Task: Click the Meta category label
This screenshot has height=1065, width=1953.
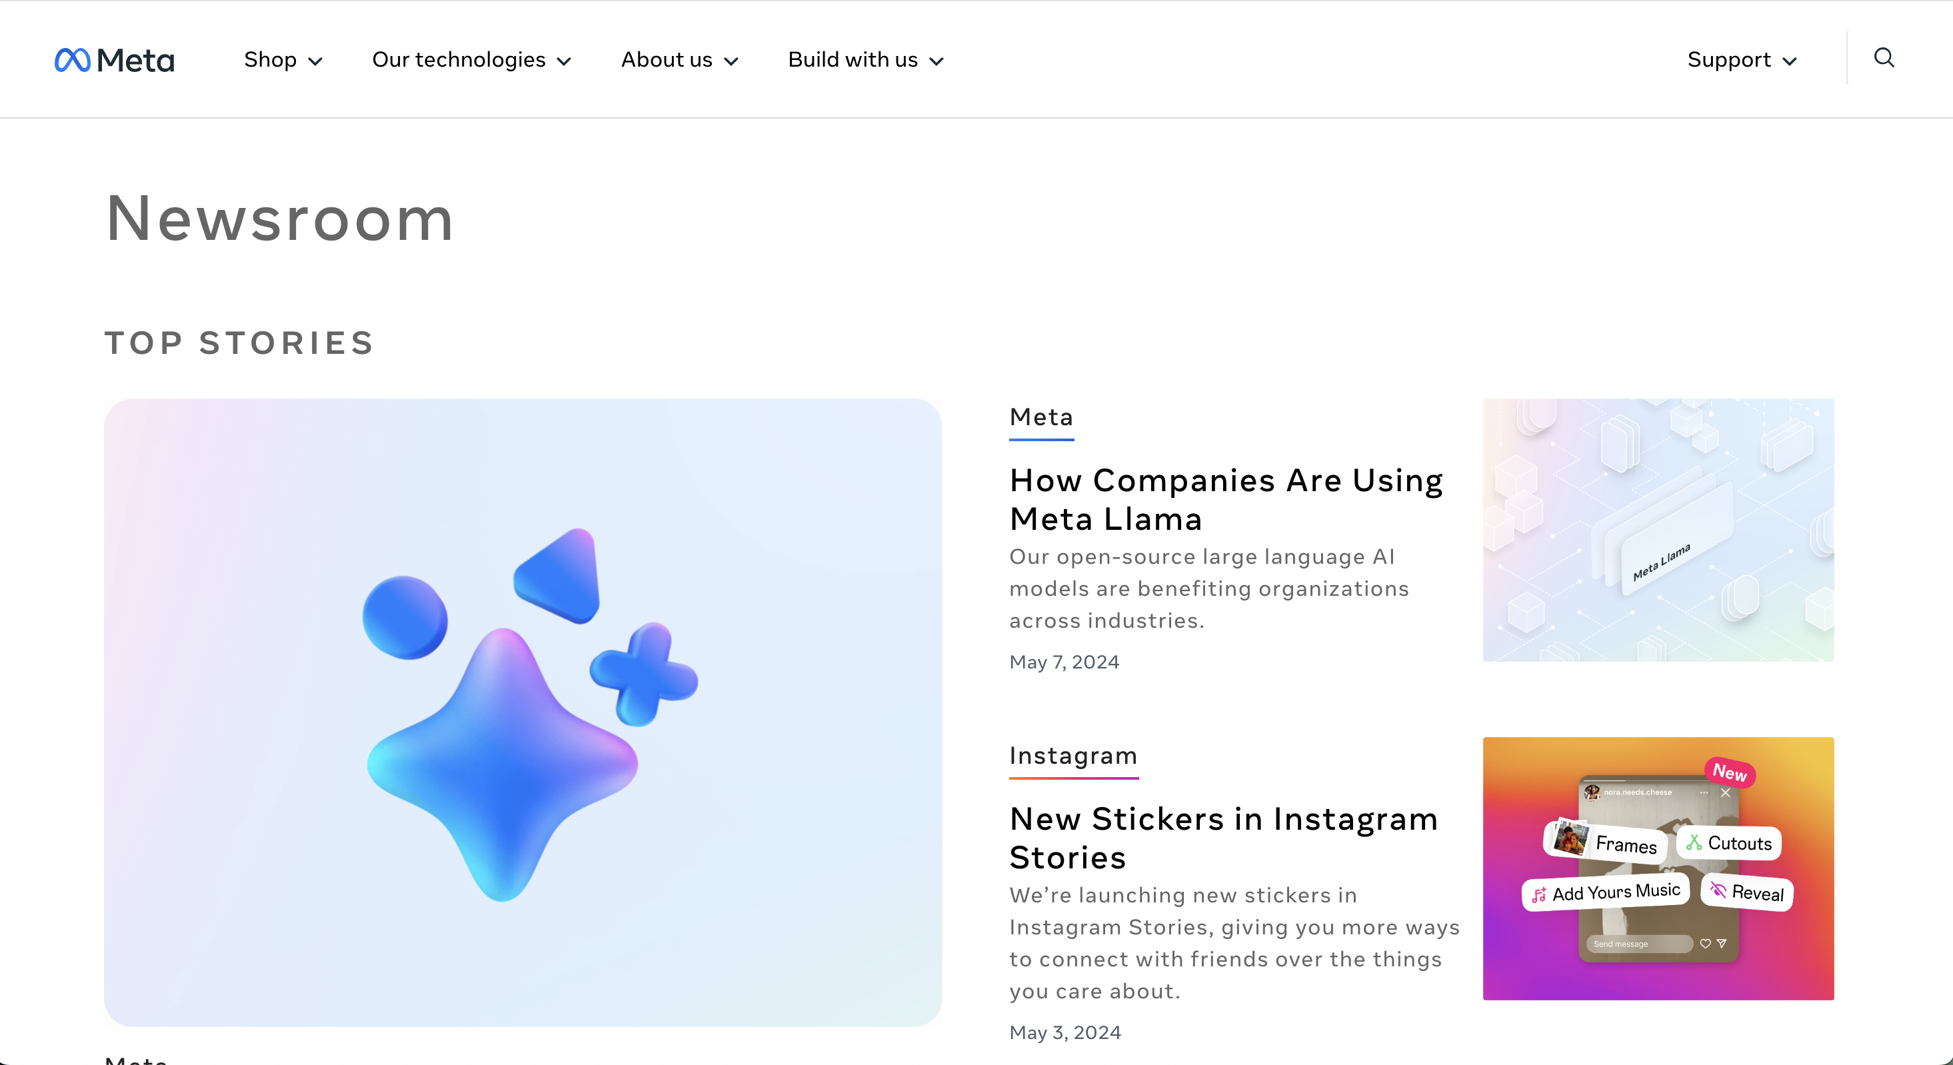Action: point(1042,417)
